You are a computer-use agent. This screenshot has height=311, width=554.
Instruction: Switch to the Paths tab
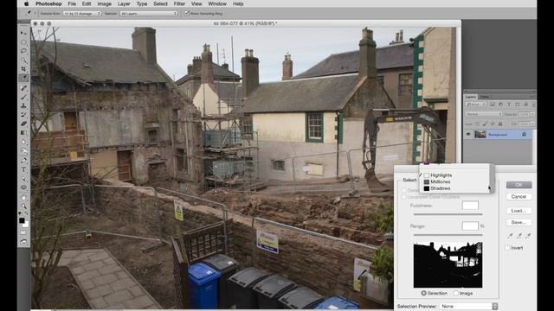click(x=485, y=97)
